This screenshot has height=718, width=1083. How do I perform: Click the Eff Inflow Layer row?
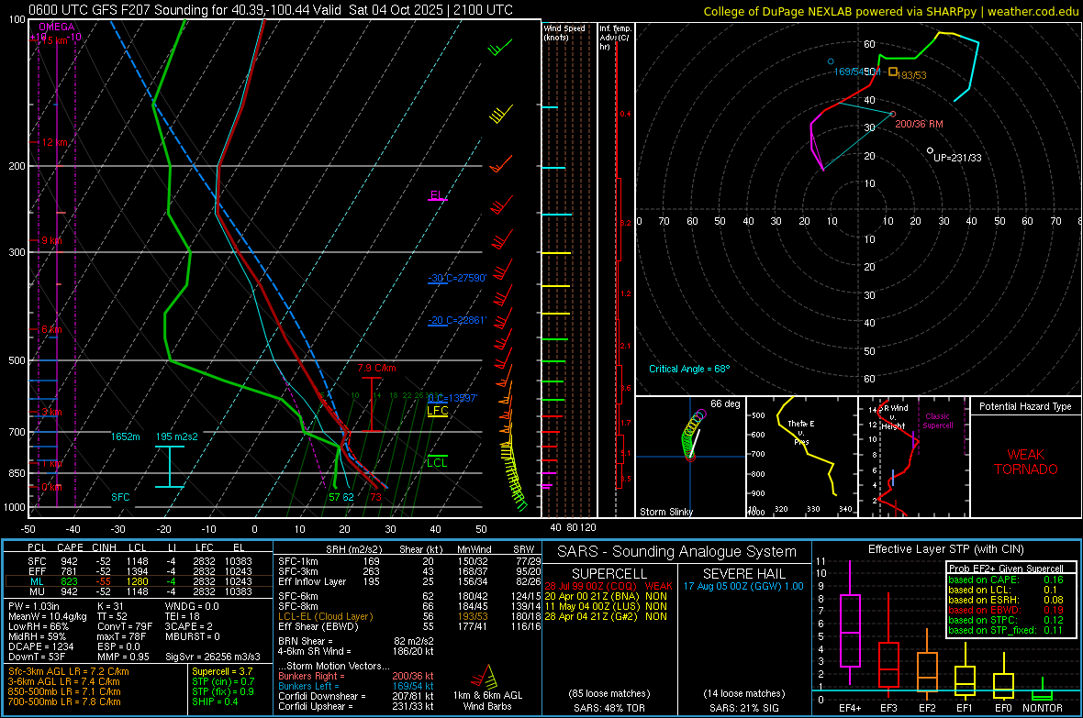(409, 581)
